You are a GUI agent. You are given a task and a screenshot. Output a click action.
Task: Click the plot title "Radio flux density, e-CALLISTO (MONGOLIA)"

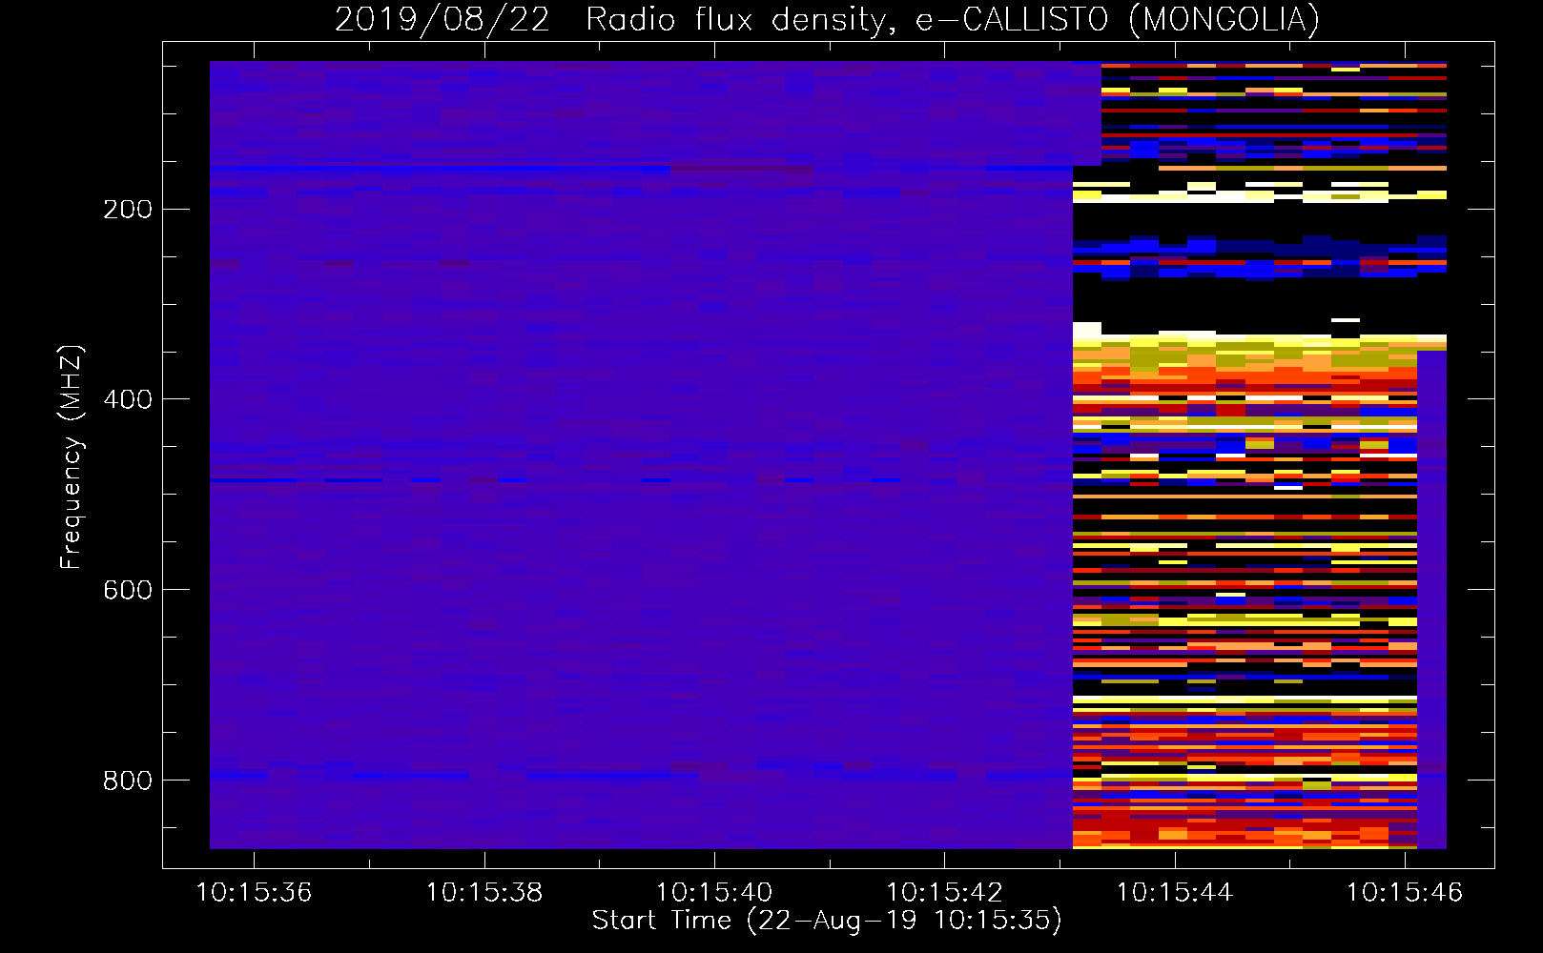(953, 20)
